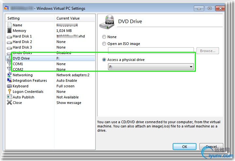
Task: Click the Not Available value
Action: coord(68,97)
